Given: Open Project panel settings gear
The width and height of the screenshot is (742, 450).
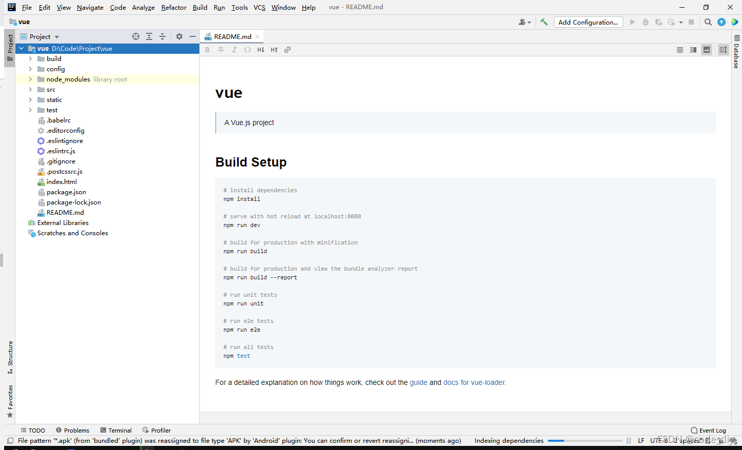Looking at the screenshot, I should click(x=179, y=36).
